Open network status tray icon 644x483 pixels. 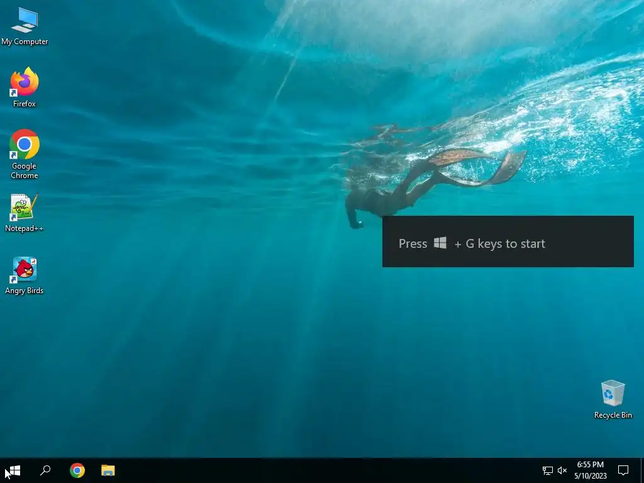click(548, 470)
